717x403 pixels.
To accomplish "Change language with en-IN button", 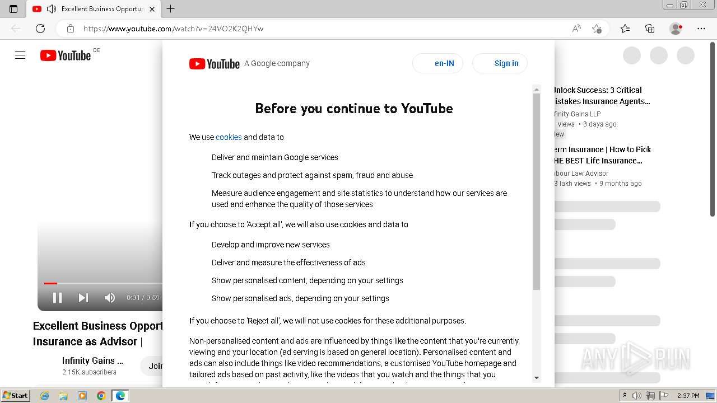I will (438, 63).
